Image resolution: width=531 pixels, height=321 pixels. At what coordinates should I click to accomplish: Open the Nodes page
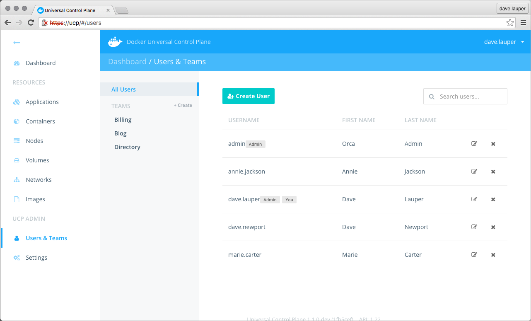pyautogui.click(x=34, y=141)
